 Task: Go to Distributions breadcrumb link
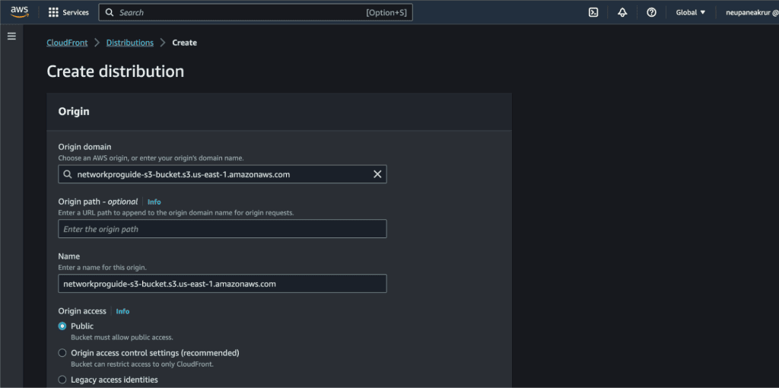point(129,43)
